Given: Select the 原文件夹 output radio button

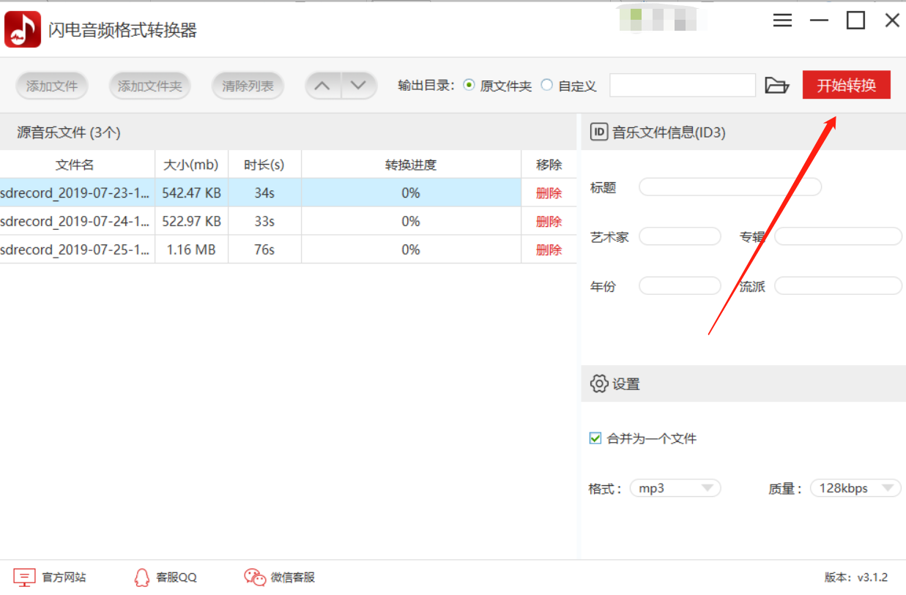Looking at the screenshot, I should 469,85.
